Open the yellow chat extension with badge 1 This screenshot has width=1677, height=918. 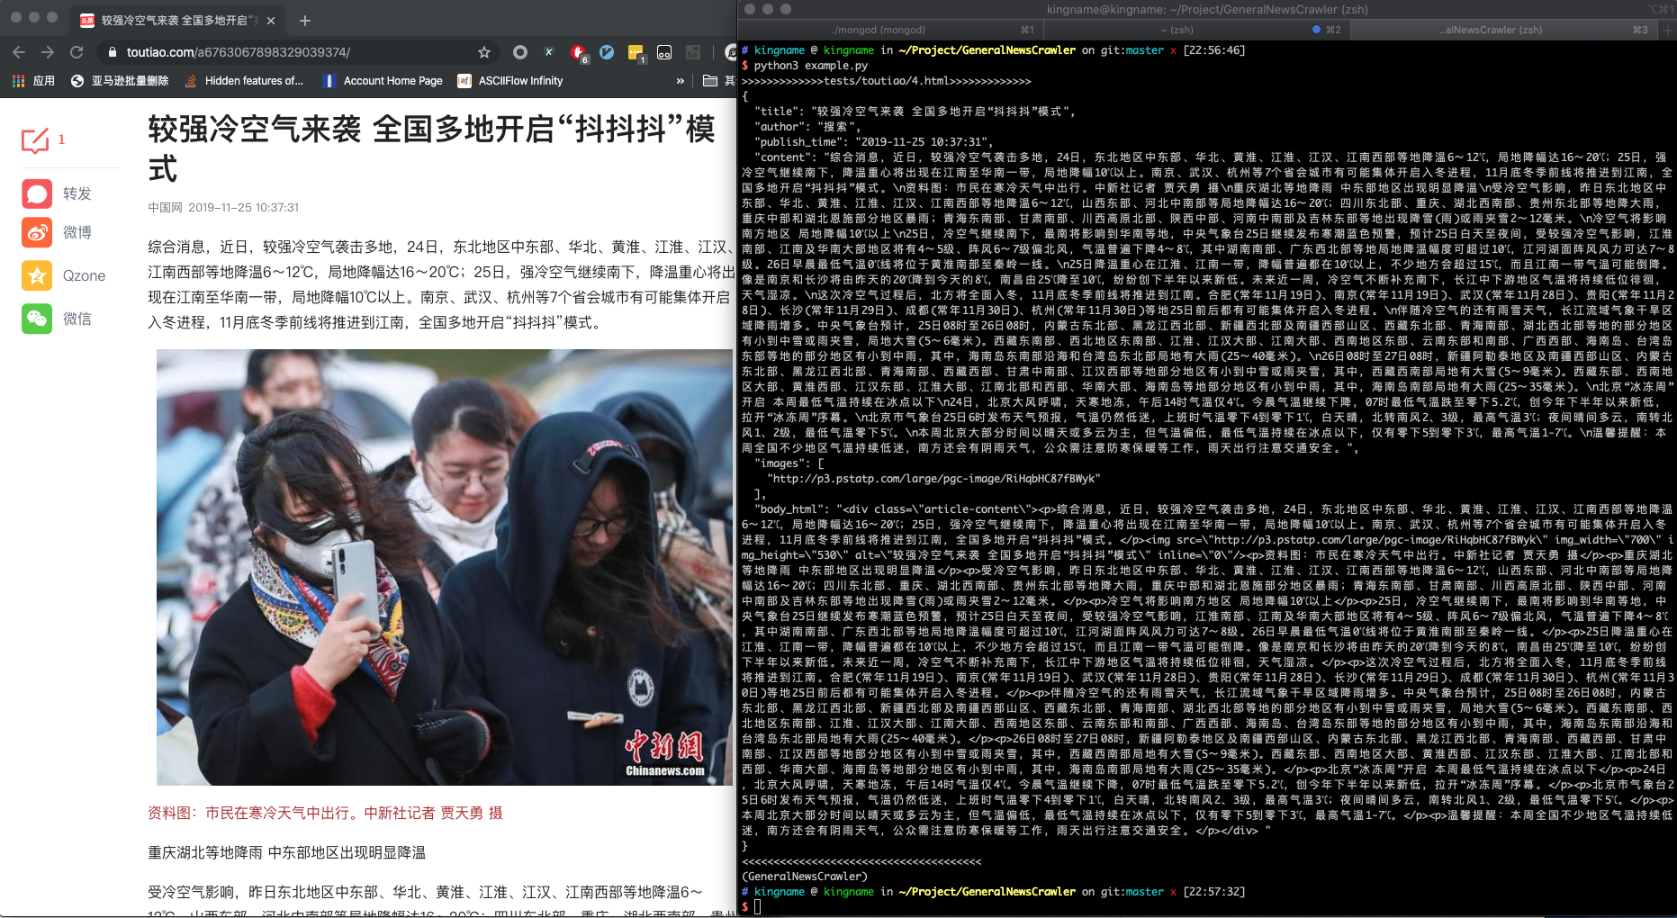click(636, 53)
